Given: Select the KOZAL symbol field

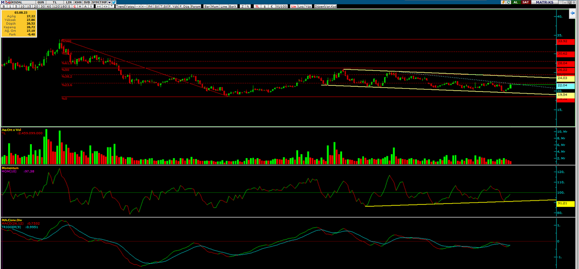Looking at the screenshot, I should (x=23, y=2).
